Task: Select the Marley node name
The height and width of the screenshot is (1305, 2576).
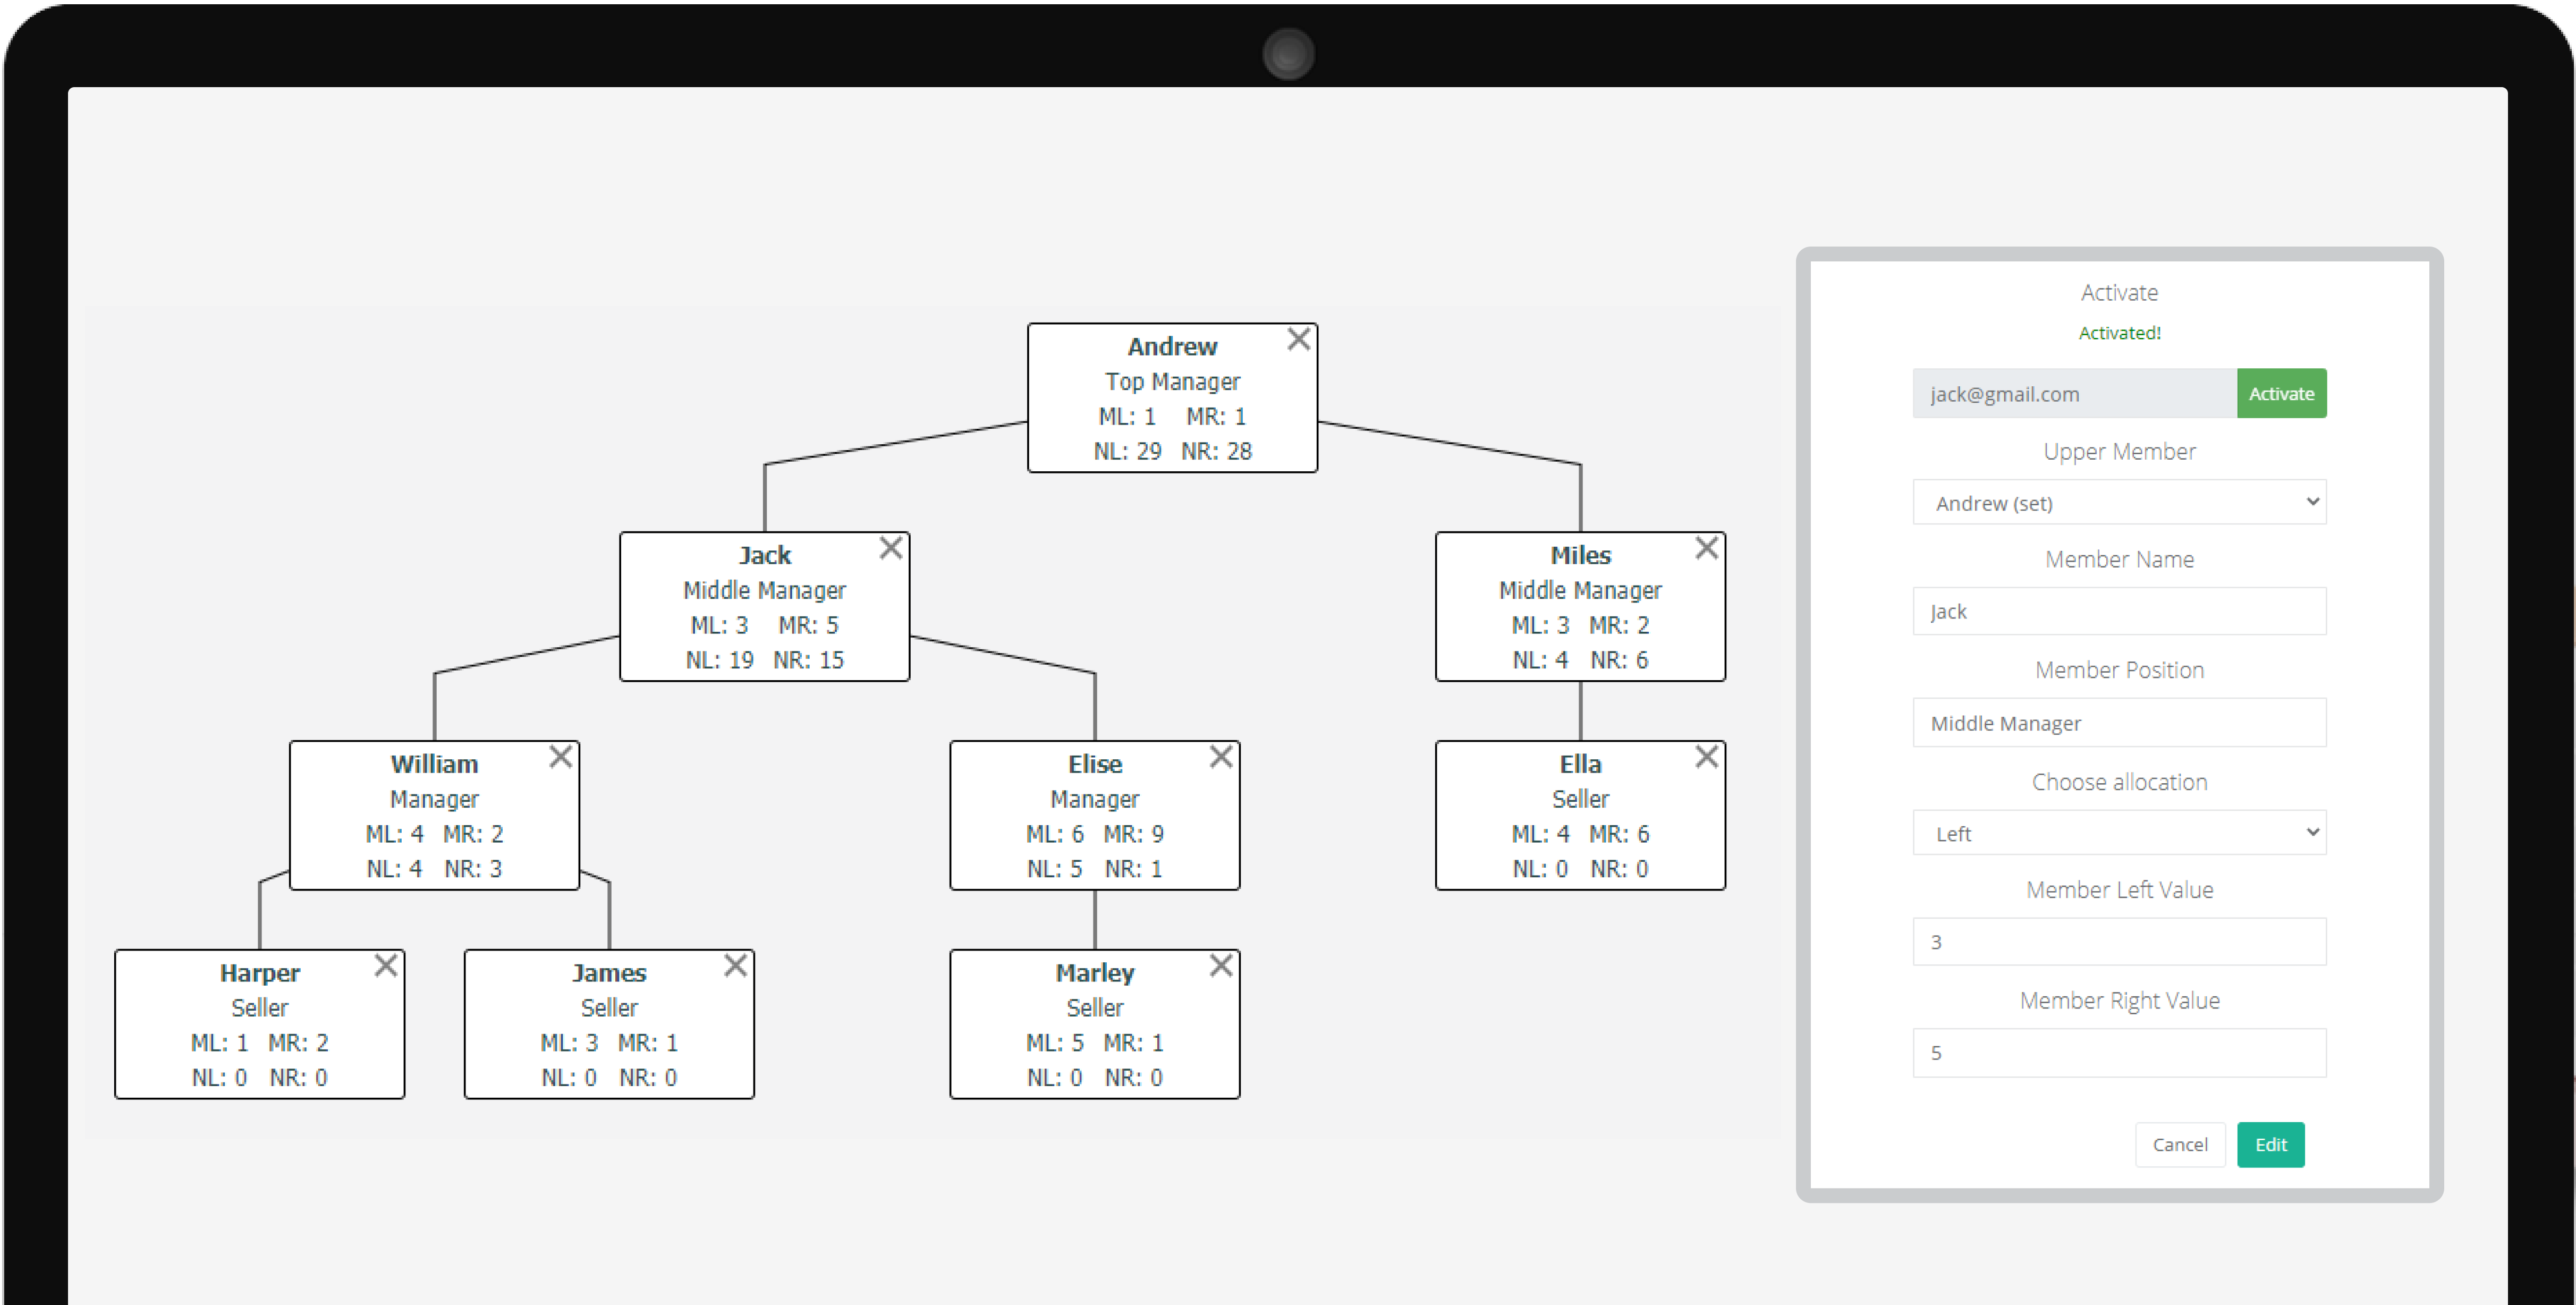Action: 1095,973
